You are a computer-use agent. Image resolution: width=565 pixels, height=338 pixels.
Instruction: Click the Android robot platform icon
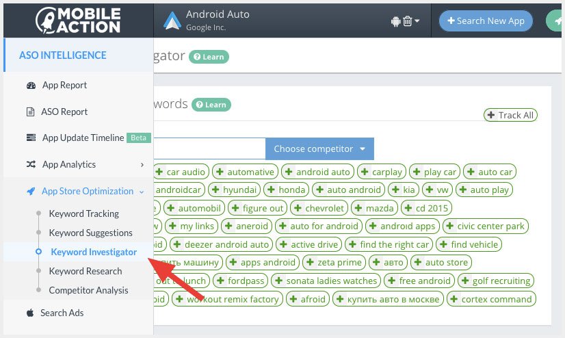[x=395, y=22]
